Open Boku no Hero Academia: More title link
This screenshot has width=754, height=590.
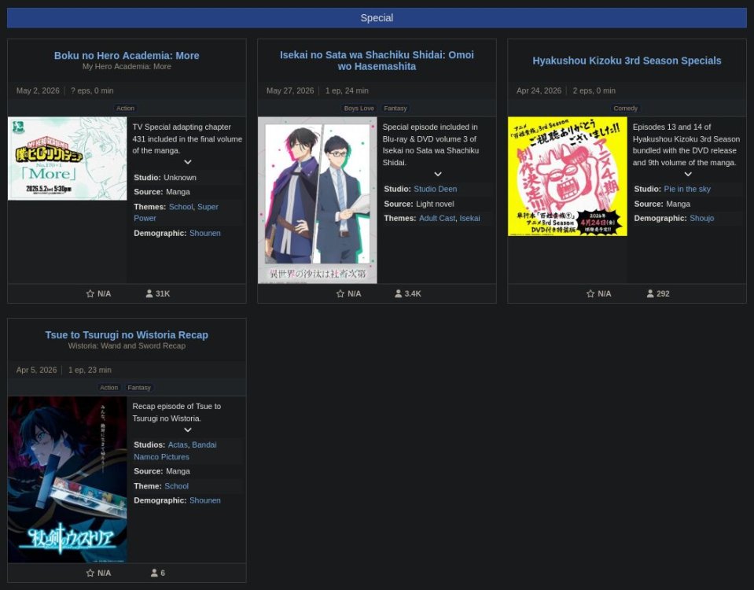[x=127, y=56]
